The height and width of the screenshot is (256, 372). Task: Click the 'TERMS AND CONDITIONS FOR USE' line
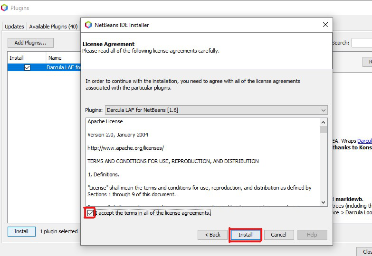point(173,161)
